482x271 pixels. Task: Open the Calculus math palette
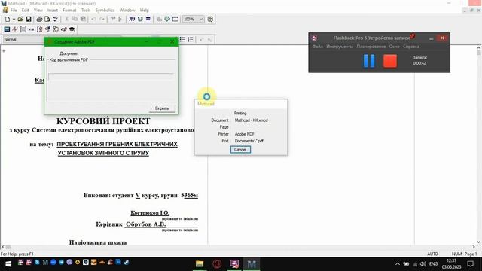pos(39,29)
